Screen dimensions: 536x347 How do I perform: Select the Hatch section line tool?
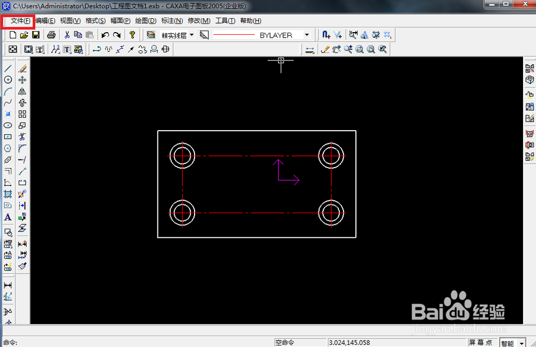tap(8, 194)
